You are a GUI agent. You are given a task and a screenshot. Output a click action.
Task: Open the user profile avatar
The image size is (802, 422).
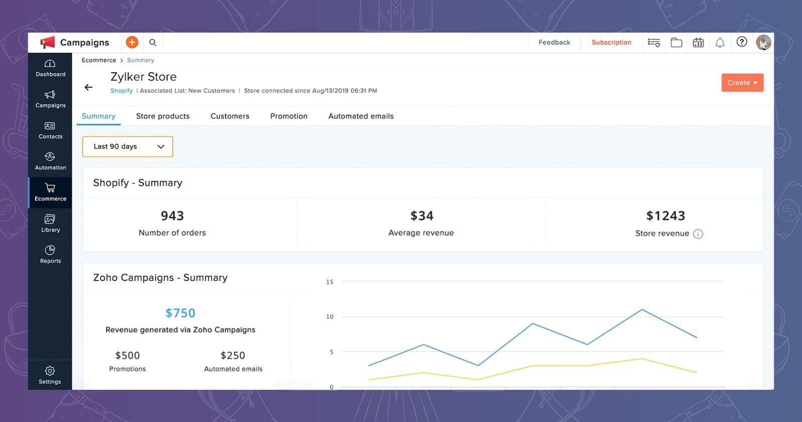[763, 43]
